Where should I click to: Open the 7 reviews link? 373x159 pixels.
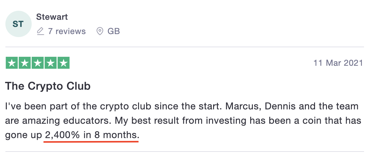tap(67, 31)
